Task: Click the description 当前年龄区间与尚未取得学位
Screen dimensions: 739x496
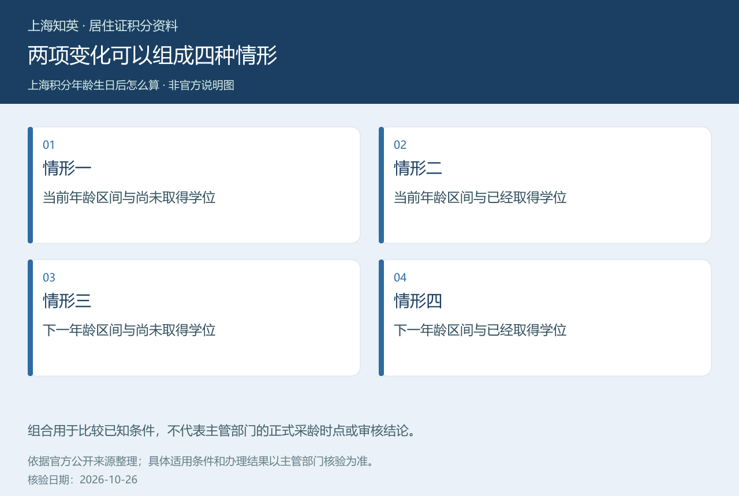Action: coord(129,198)
